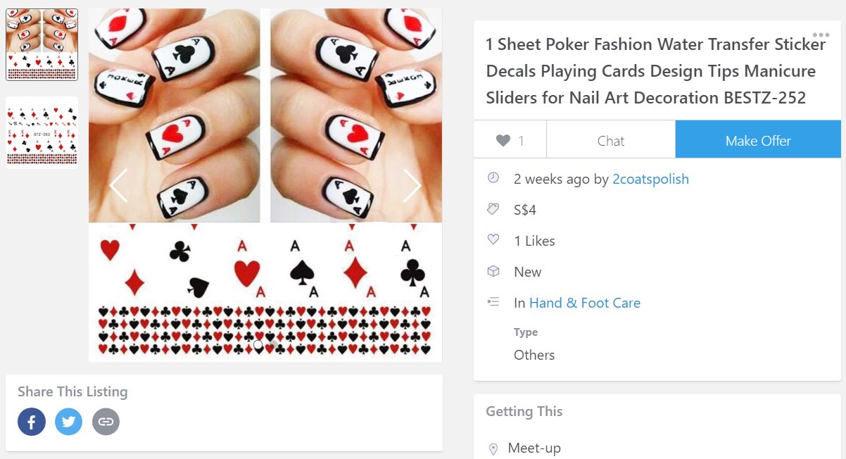Click the 1 Likes heart icon
Screen dimensions: 846x459
pos(493,240)
